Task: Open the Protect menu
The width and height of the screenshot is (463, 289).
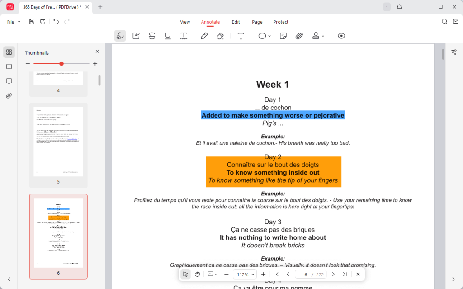Action: [x=281, y=22]
